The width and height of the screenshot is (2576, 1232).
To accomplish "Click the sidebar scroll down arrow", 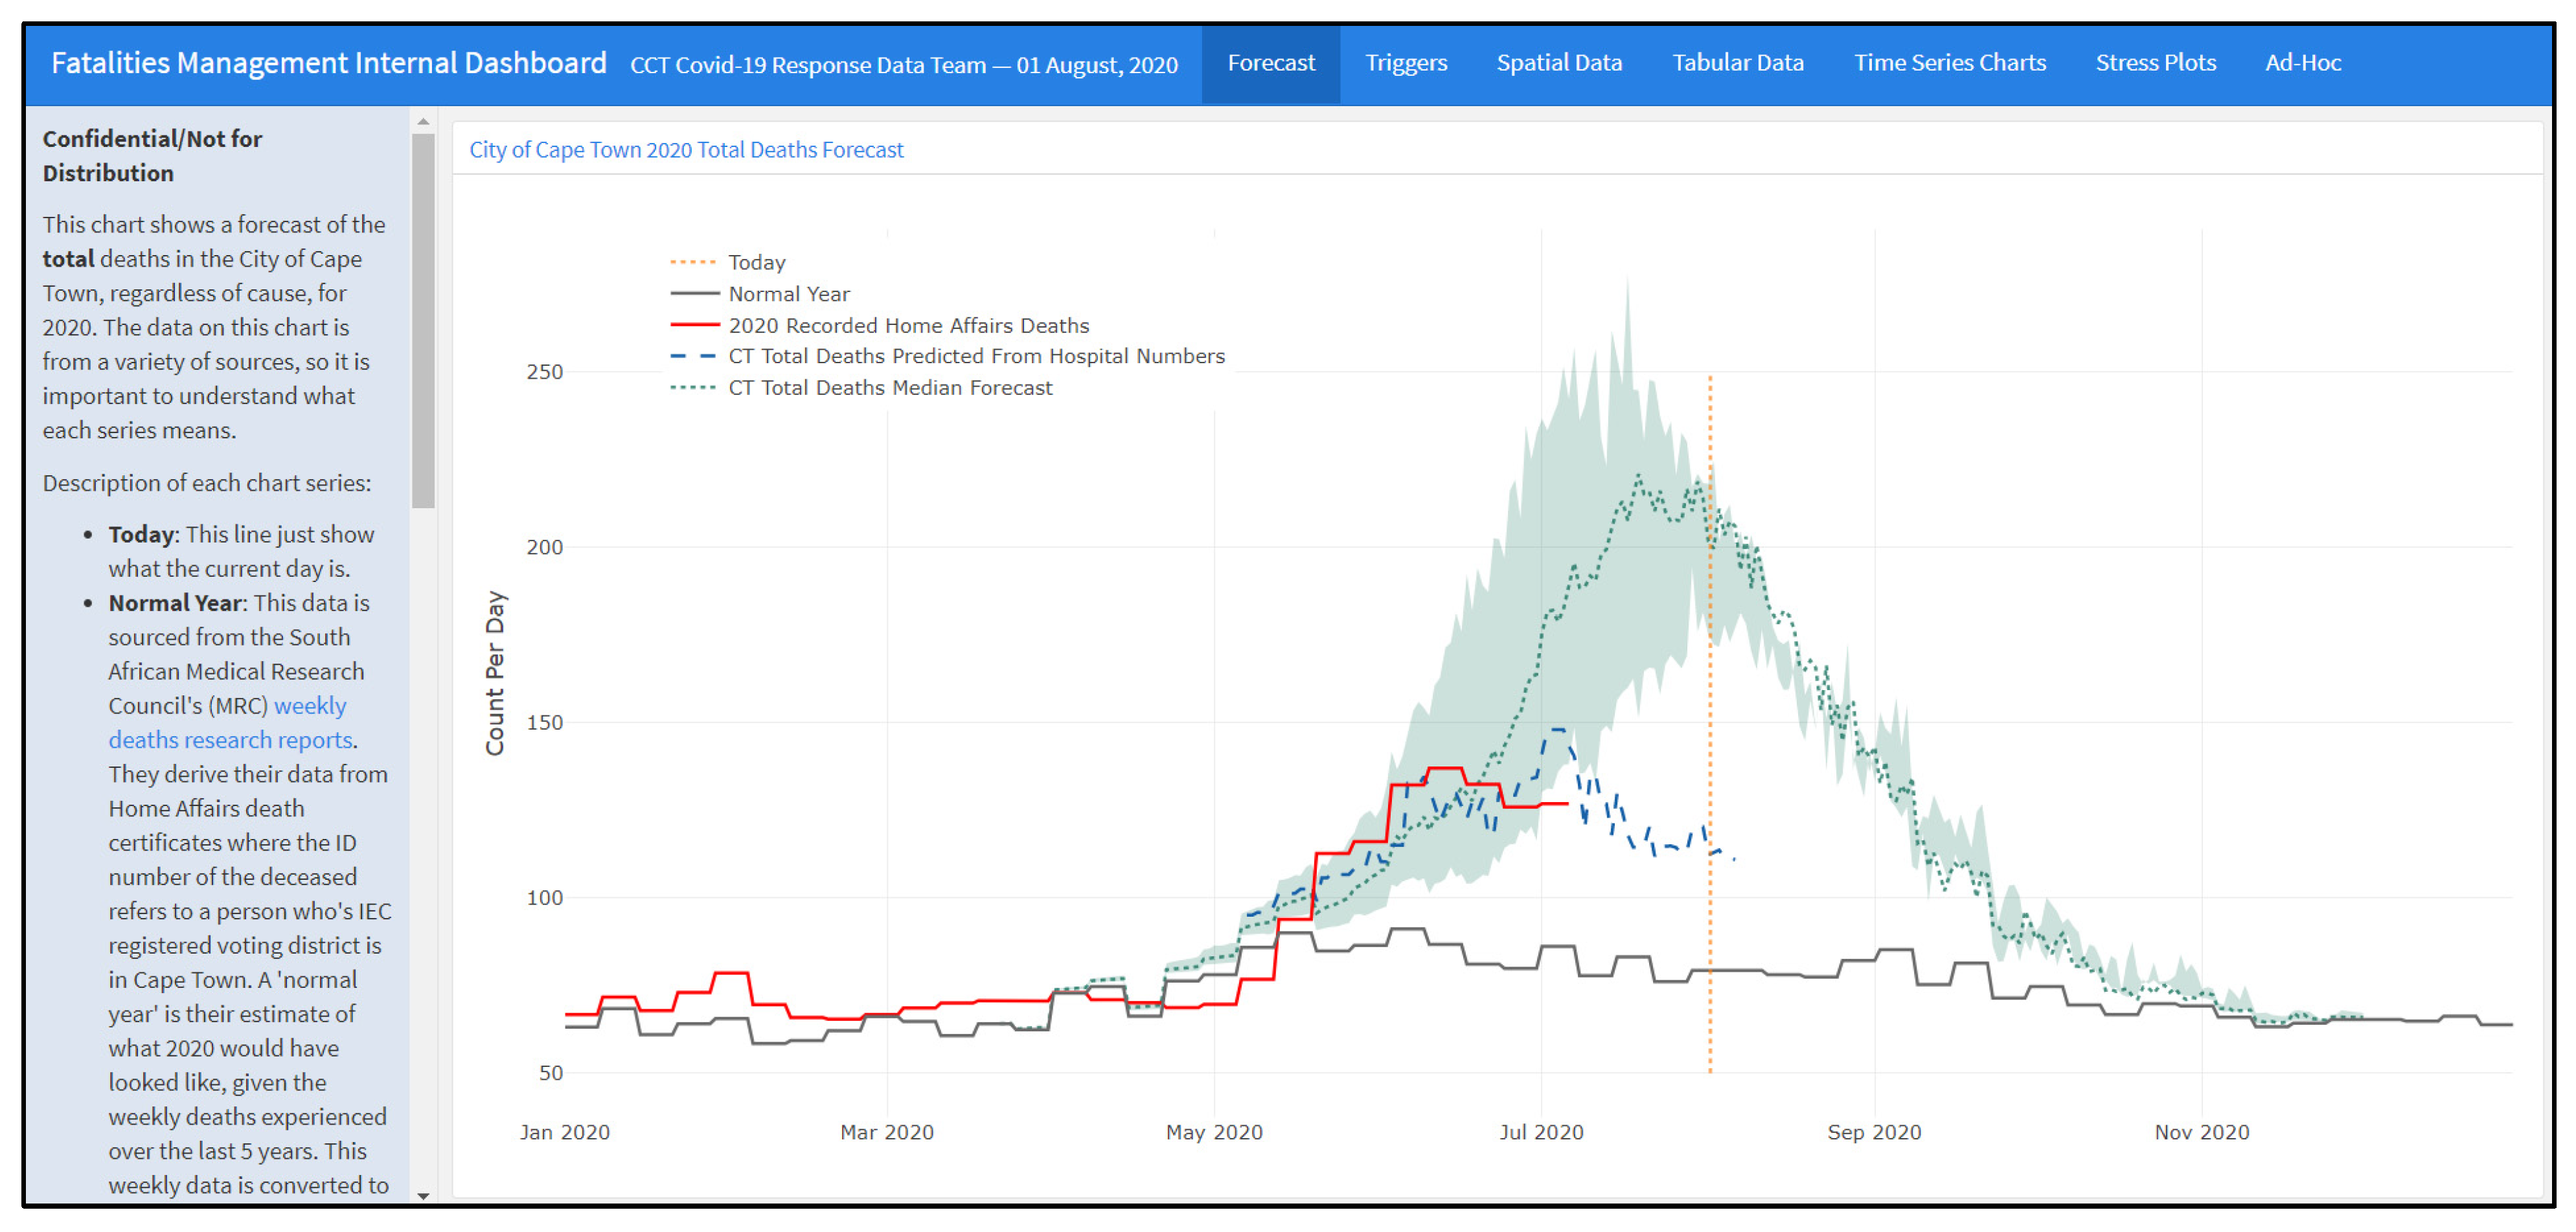I will pos(423,1195).
